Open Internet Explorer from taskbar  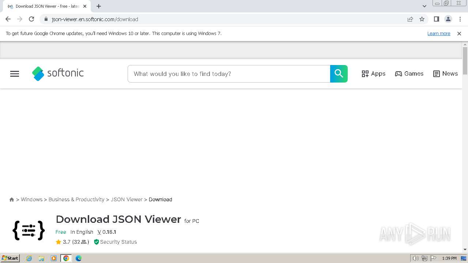tap(29, 258)
